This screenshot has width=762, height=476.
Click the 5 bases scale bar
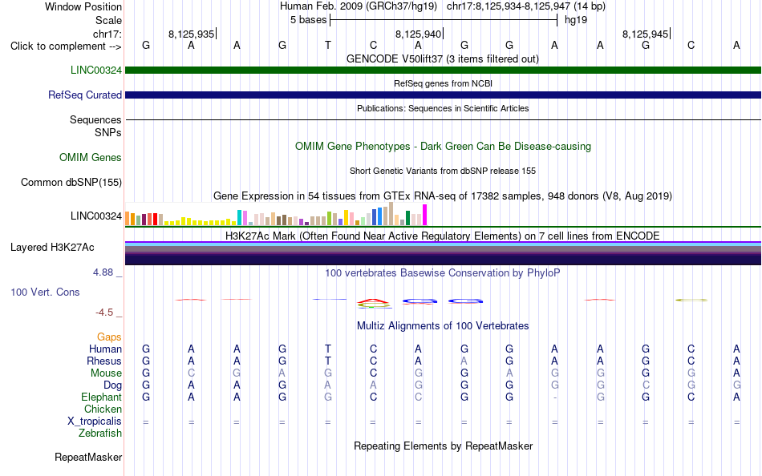(x=444, y=20)
